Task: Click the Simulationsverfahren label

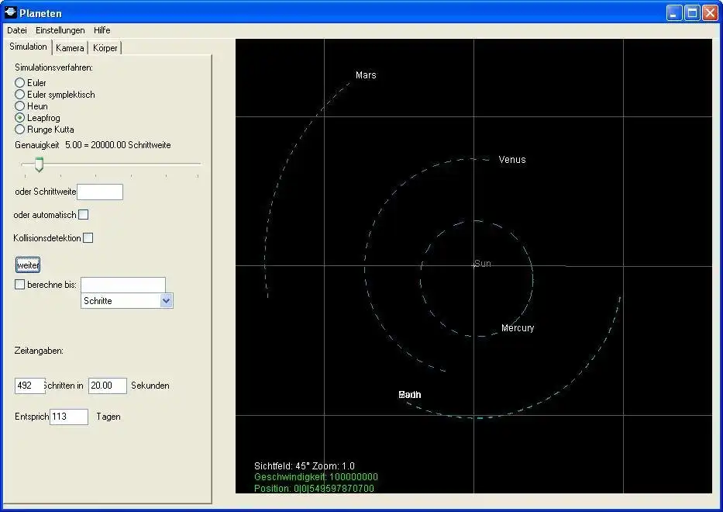Action: point(53,67)
